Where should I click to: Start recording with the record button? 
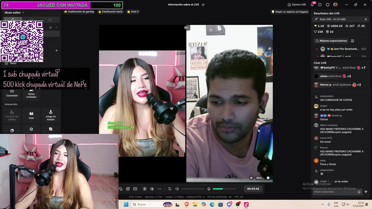point(145,189)
